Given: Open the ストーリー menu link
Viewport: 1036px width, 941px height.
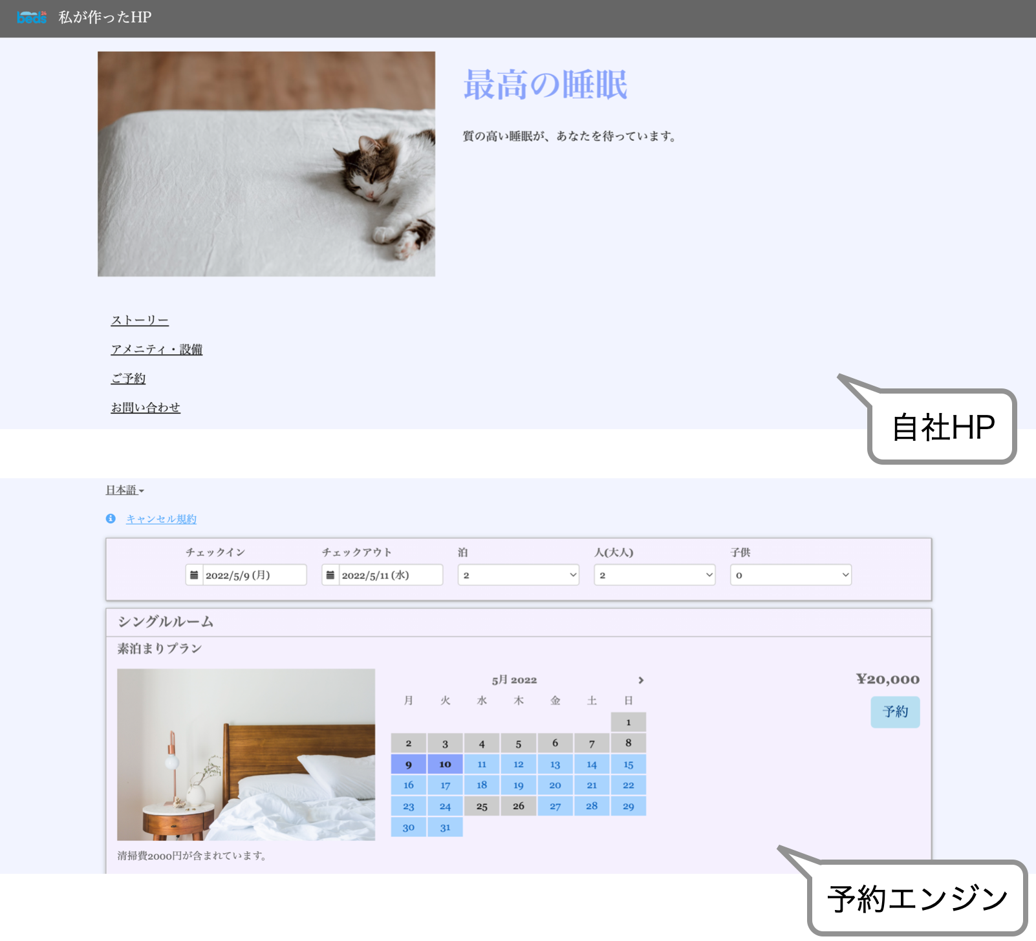Looking at the screenshot, I should point(140,321).
